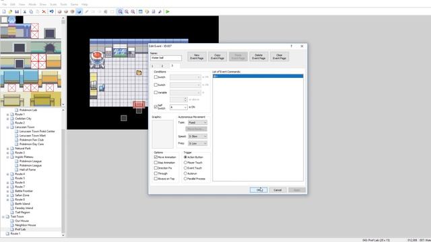Screen dimensions: 431x242
Task: Click the event Name input field
Action: [166, 58]
